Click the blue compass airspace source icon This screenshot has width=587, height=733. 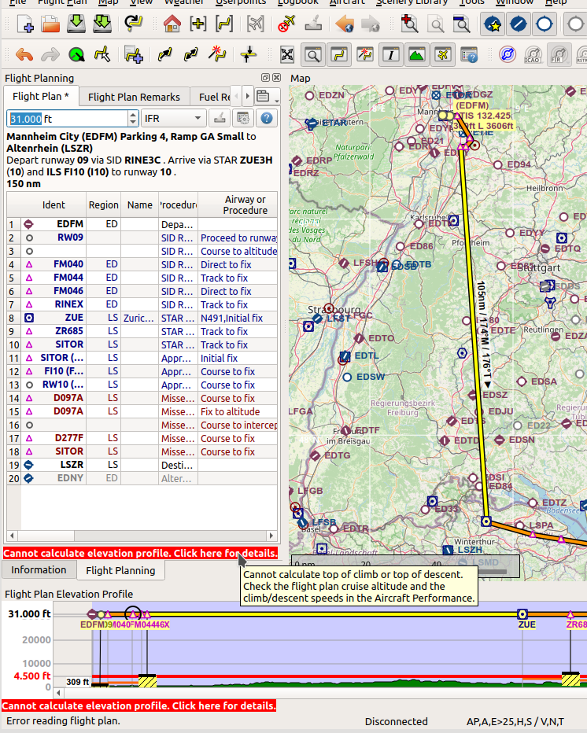[507, 55]
